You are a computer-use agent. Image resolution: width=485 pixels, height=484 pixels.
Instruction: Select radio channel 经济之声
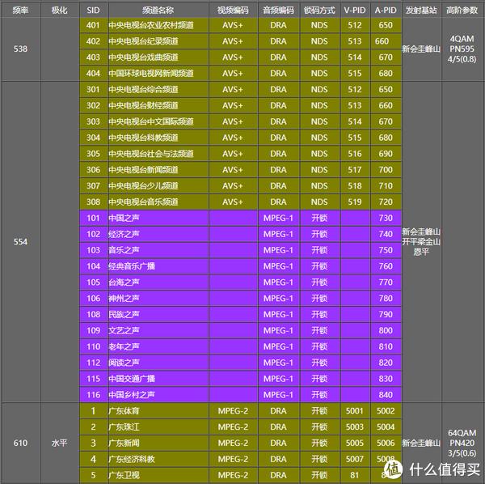click(124, 234)
